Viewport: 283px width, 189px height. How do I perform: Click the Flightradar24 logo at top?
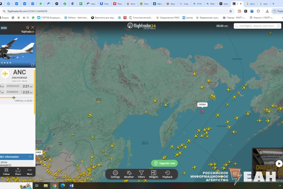tap(141, 26)
